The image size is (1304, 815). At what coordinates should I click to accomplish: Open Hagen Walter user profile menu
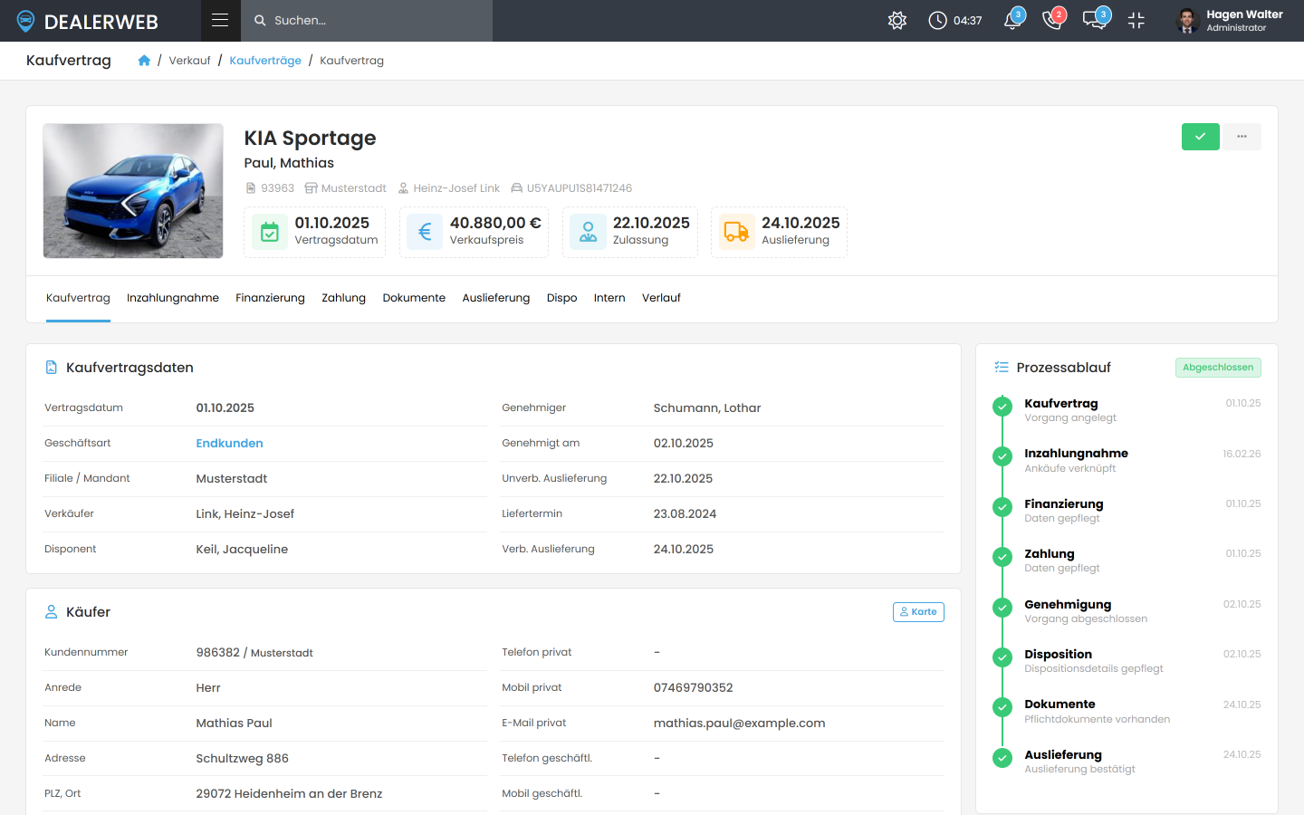1229,20
